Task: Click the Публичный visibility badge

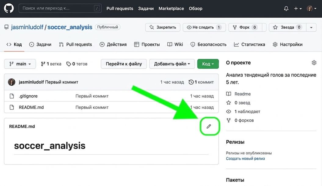Action: [x=108, y=27]
